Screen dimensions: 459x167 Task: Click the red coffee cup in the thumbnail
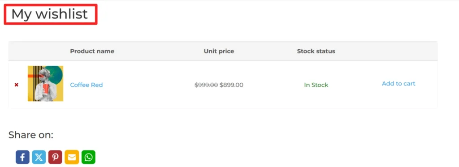45,89
